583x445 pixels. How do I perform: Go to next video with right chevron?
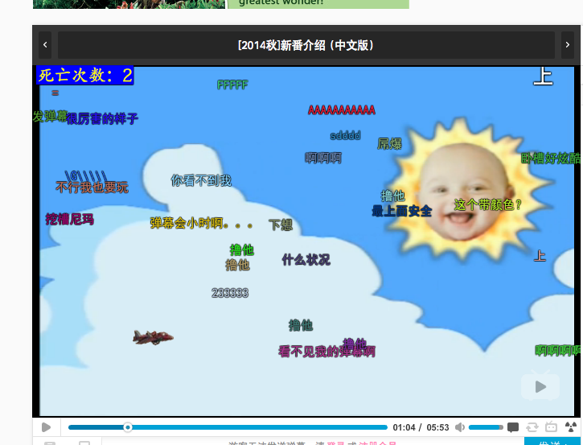tap(568, 45)
